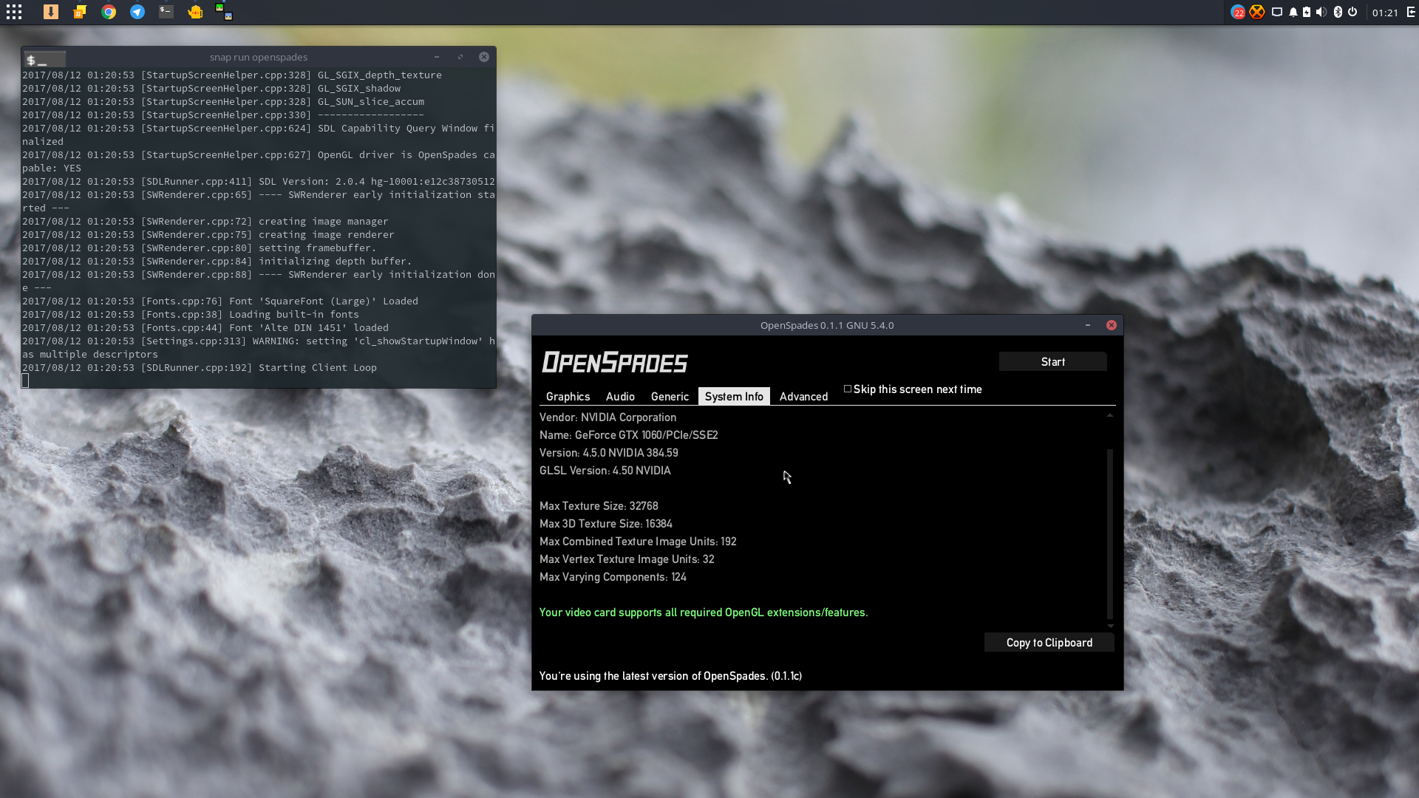The width and height of the screenshot is (1419, 798).
Task: Click the 'Max Texture Size: 32768' line
Action: coord(599,506)
